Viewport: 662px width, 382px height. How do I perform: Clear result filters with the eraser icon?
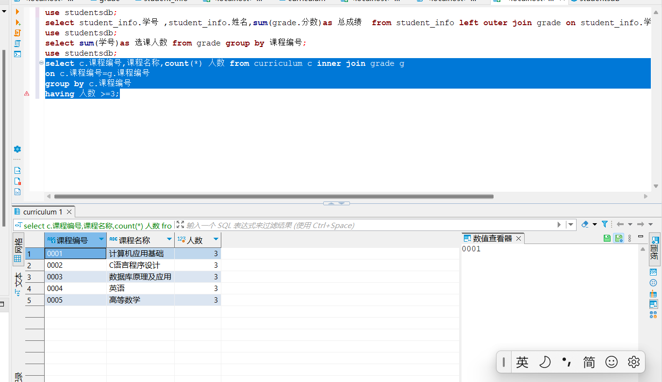pyautogui.click(x=585, y=225)
